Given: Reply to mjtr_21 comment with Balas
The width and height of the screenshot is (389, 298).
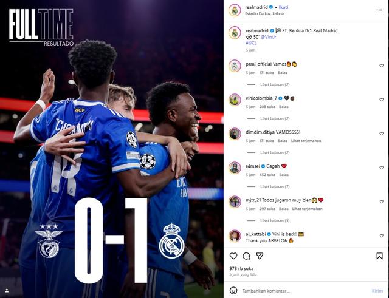Looking at the screenshot, I should coord(284,209).
